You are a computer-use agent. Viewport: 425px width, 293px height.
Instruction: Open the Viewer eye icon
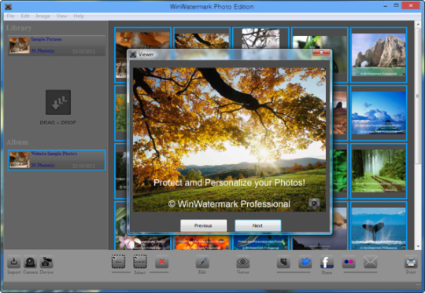(x=243, y=262)
